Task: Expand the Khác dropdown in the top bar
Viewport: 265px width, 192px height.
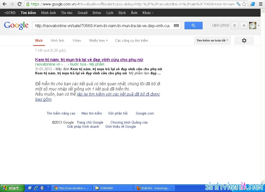Action: [x=148, y=13]
